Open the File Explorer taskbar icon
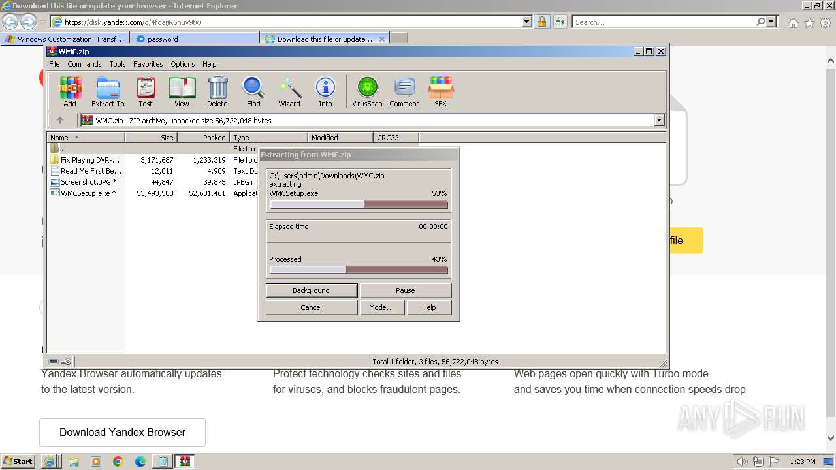 (74, 462)
